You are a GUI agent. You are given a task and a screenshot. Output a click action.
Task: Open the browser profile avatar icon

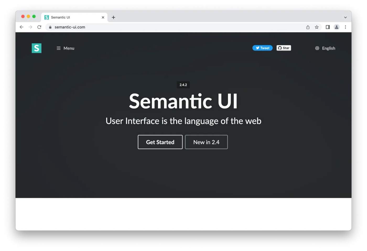[x=337, y=27]
